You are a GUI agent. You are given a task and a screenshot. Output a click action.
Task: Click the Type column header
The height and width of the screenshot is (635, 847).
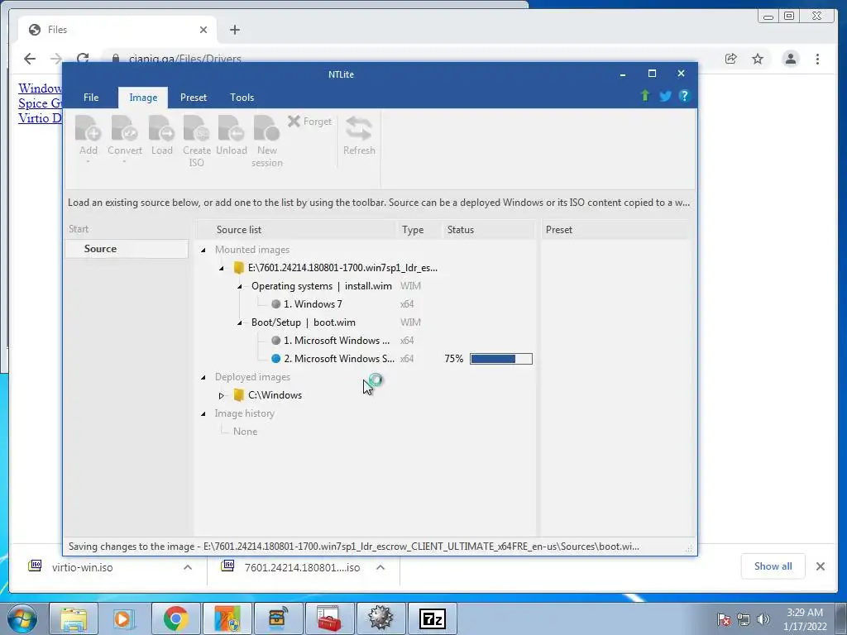point(419,230)
